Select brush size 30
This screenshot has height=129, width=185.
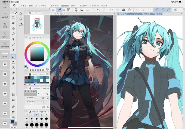click(x=36, y=125)
